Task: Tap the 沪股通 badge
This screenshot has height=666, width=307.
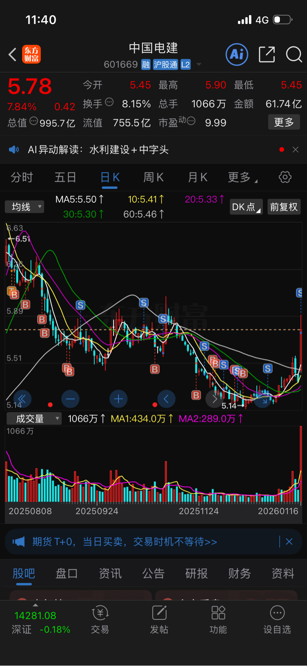Action: [x=165, y=64]
